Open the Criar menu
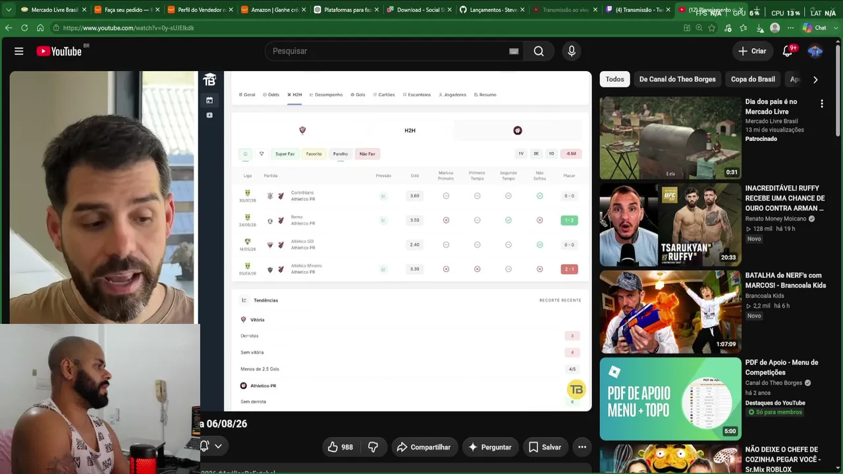Screen dimensions: 843x474 tap(752, 51)
